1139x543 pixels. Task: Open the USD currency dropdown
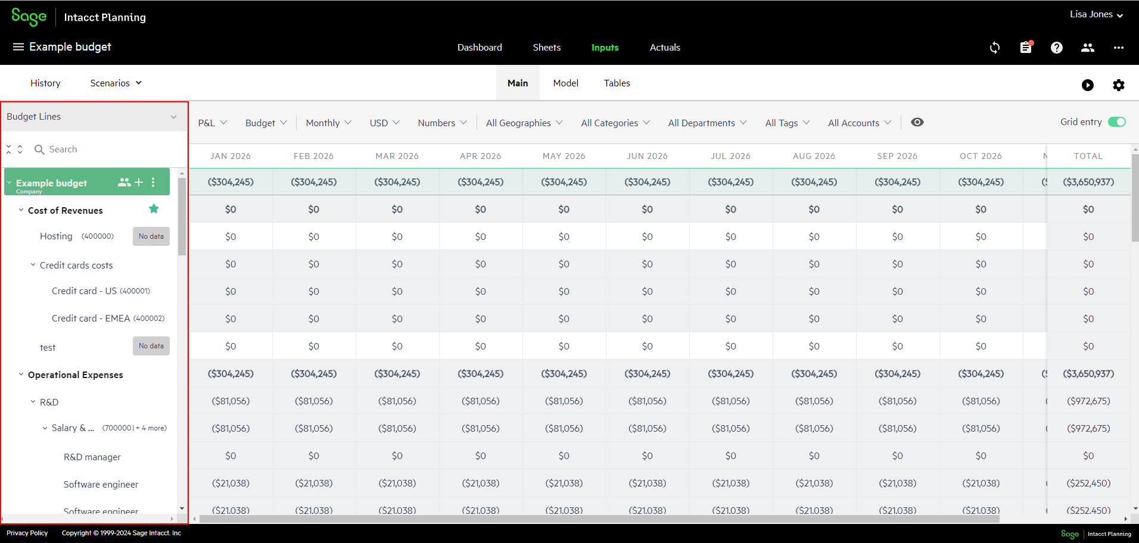tap(385, 123)
